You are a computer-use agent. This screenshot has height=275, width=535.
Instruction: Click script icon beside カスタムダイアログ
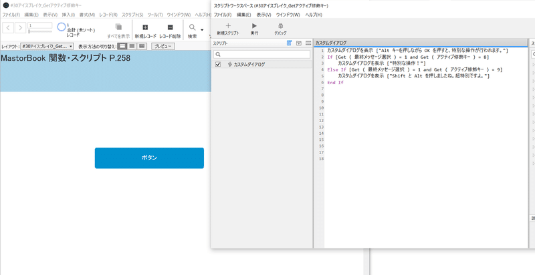[229, 64]
